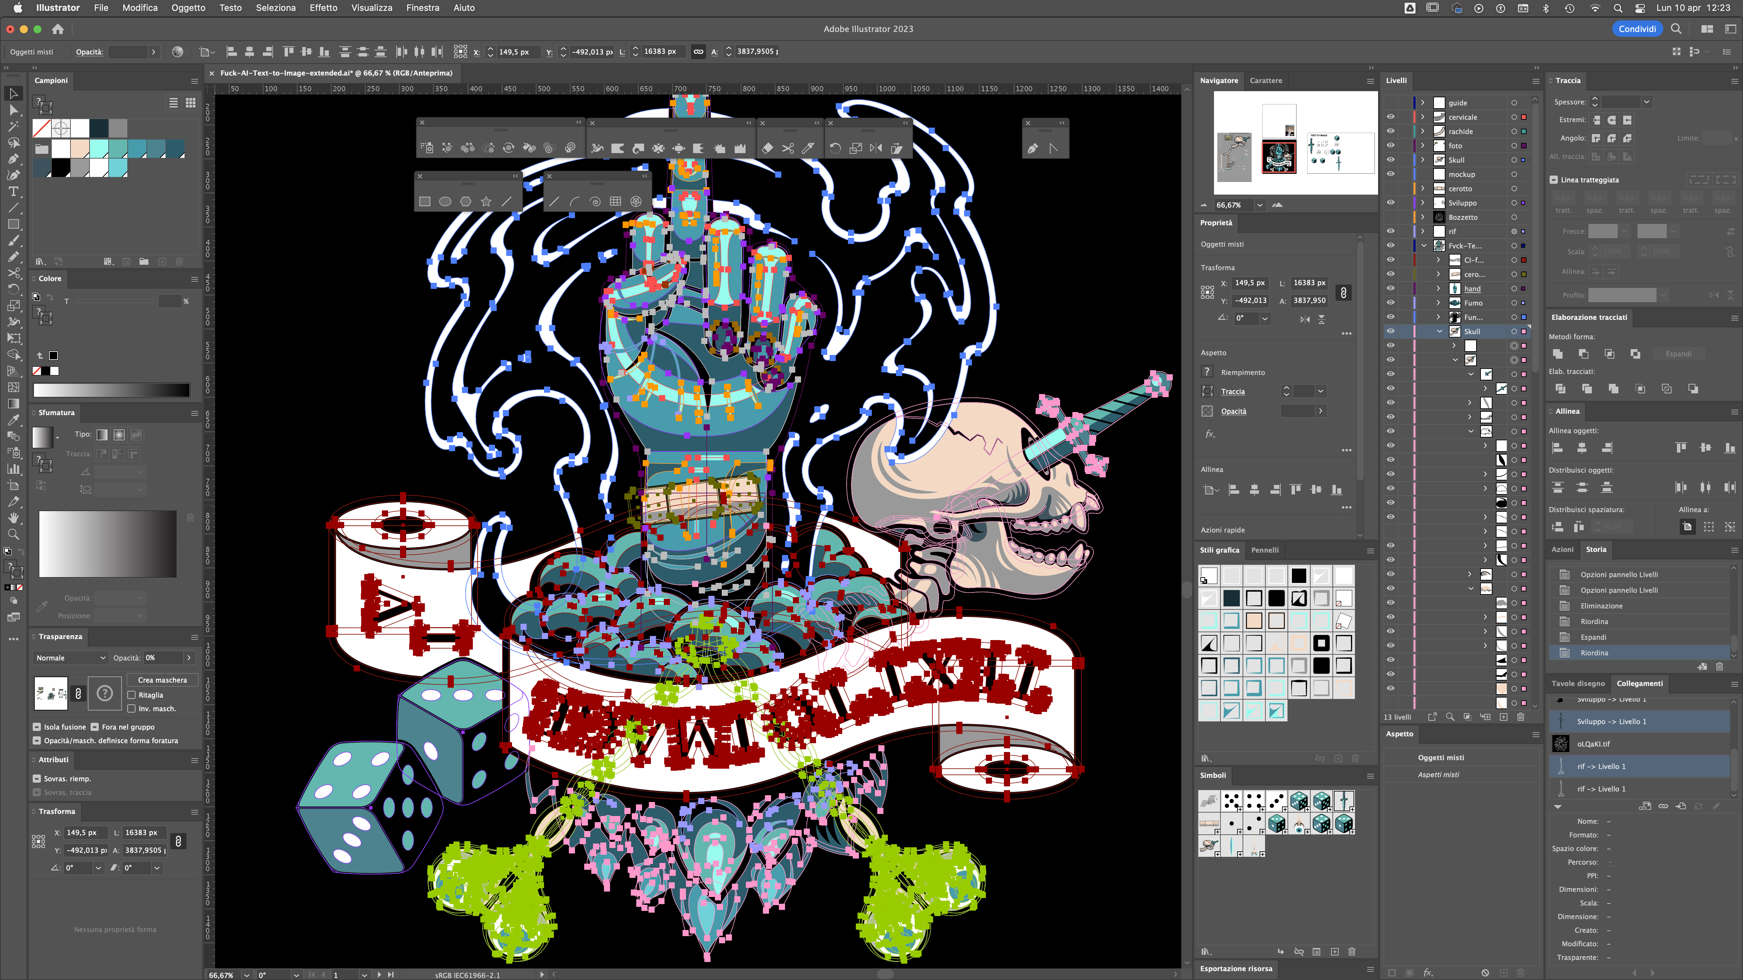
Task: Pick the Ellipse tool in the floating shape panel
Action: tap(445, 201)
